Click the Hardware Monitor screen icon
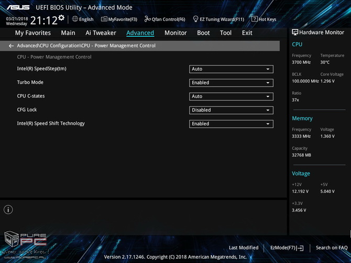The image size is (351, 263). [x=295, y=32]
